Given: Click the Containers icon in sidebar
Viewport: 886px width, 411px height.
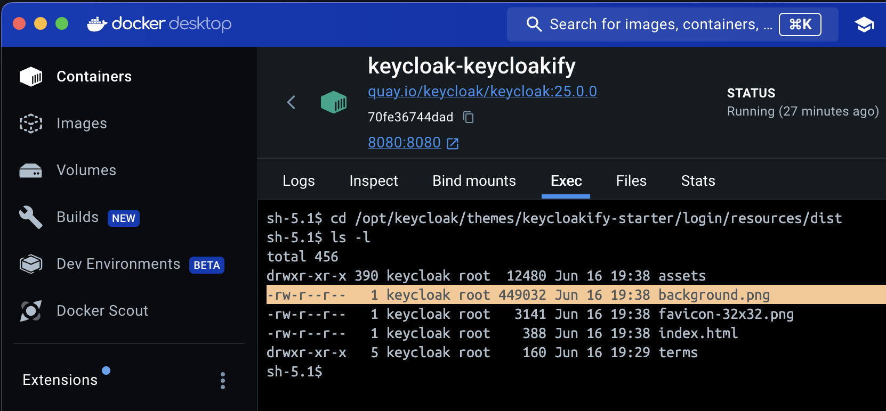Looking at the screenshot, I should coord(31,77).
